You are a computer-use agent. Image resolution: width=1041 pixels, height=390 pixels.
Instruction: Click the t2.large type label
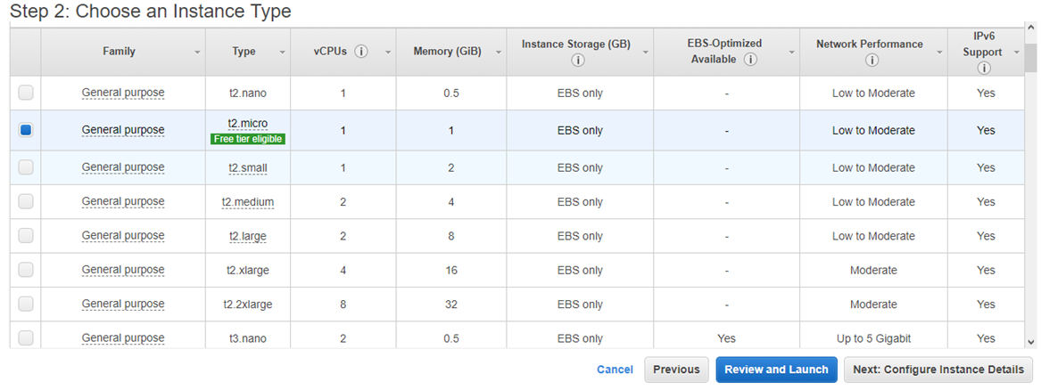coord(248,236)
